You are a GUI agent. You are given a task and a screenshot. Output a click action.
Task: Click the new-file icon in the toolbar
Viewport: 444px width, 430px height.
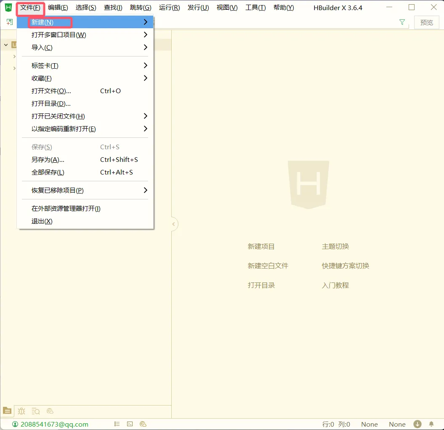point(10,22)
